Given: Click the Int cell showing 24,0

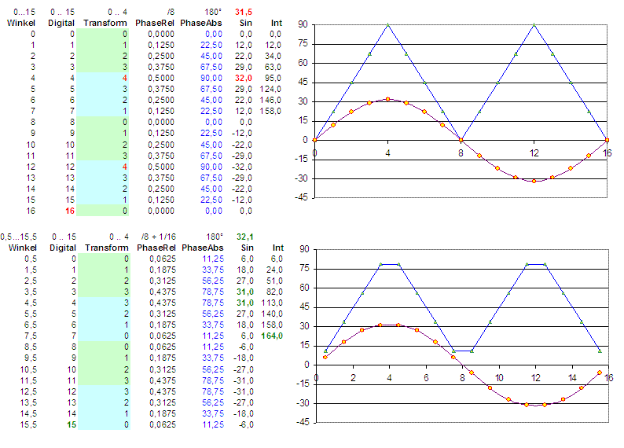Looking at the screenshot, I should click(x=274, y=270).
